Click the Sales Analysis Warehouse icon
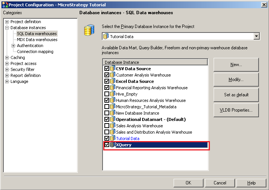This screenshot has width=269, height=190. pyautogui.click(x=113, y=125)
